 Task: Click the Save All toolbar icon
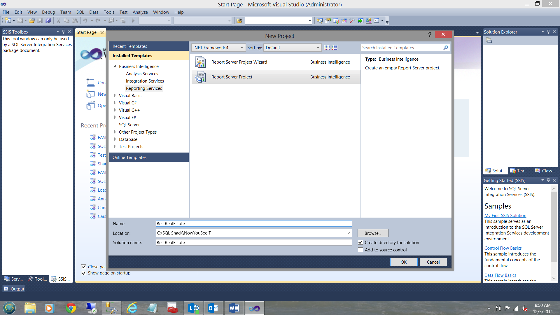[48, 21]
